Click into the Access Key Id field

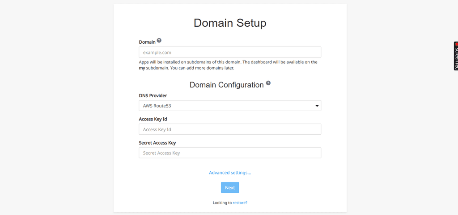pyautogui.click(x=230, y=129)
